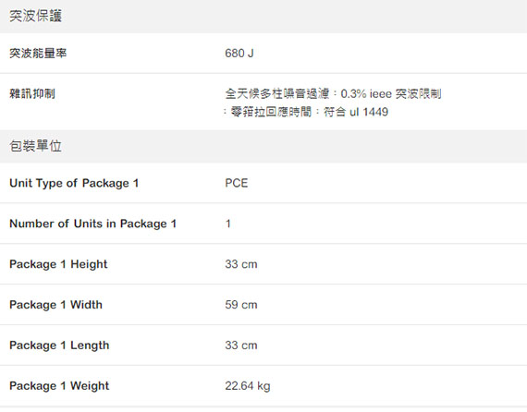Click the value 1 for number of units
Screen dimensions: 527x412
[227, 224]
